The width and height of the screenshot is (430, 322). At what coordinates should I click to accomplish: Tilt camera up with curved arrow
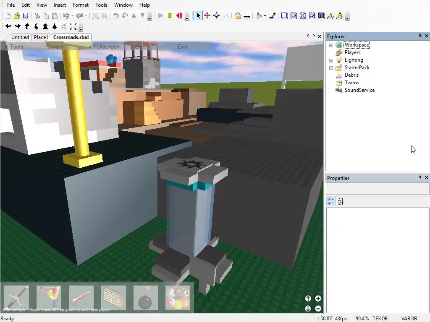[x=27, y=26]
